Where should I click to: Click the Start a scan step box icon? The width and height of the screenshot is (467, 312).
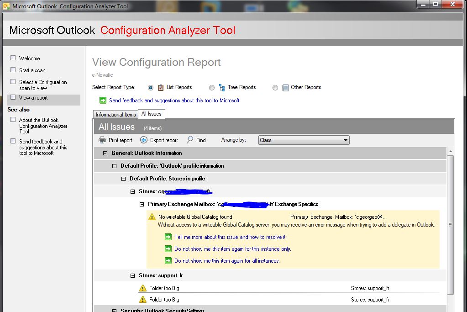coord(13,70)
